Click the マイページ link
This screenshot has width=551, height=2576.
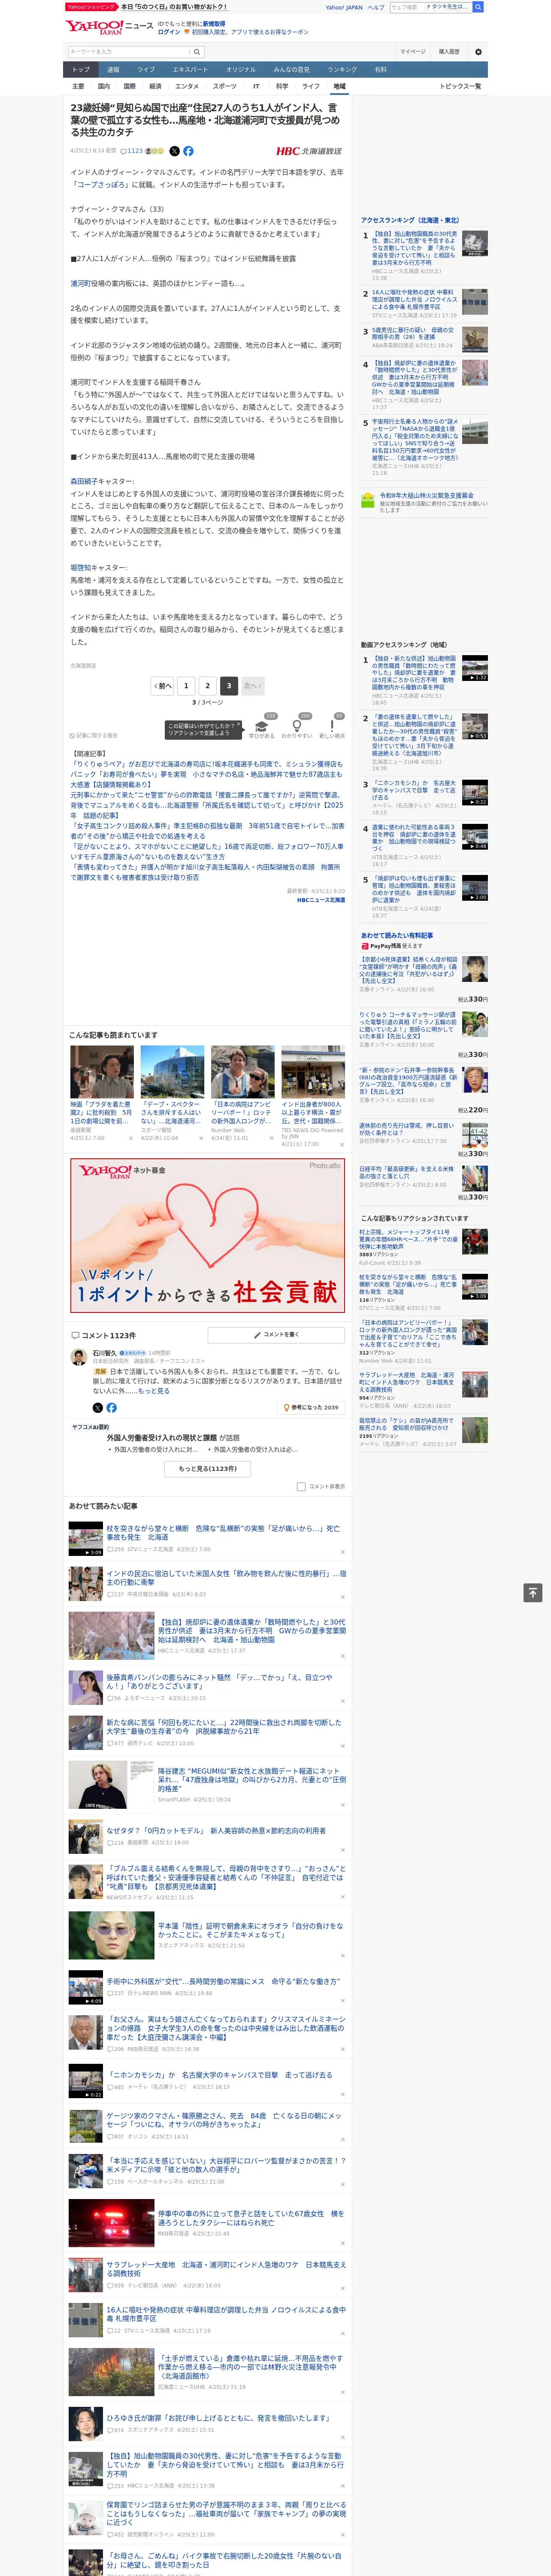coord(412,51)
